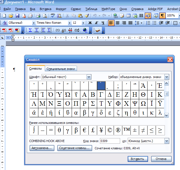Insert equation number (1) icon

click(57, 30)
